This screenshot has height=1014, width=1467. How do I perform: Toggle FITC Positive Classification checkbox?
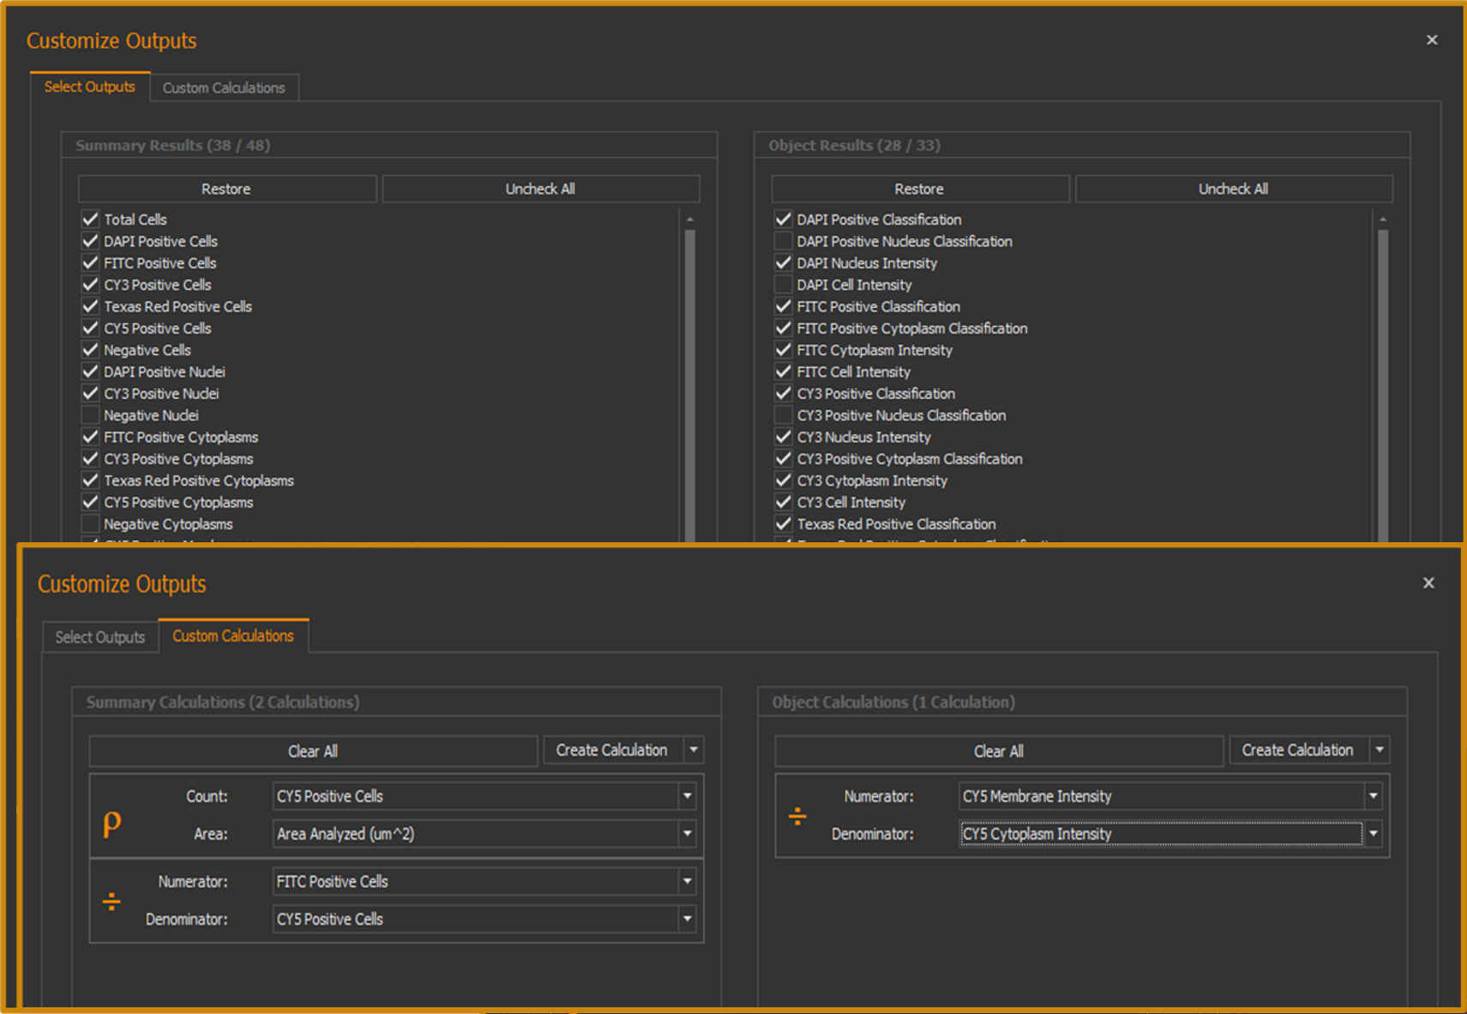pos(783,306)
